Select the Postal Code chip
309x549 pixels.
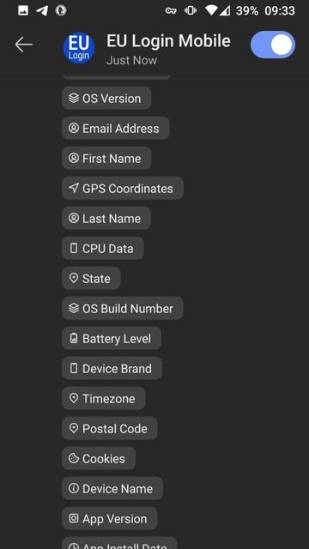coord(110,428)
